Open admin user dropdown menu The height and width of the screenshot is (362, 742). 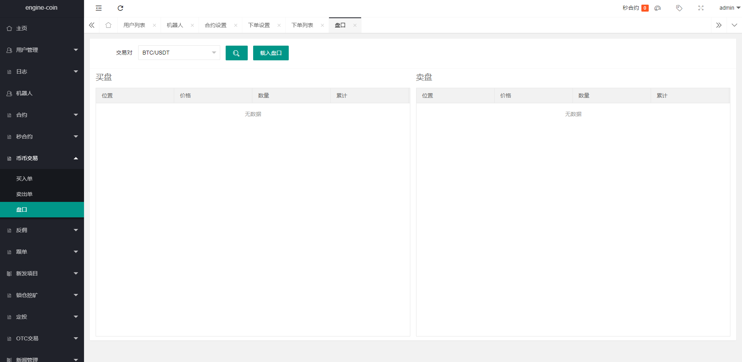[x=729, y=8]
